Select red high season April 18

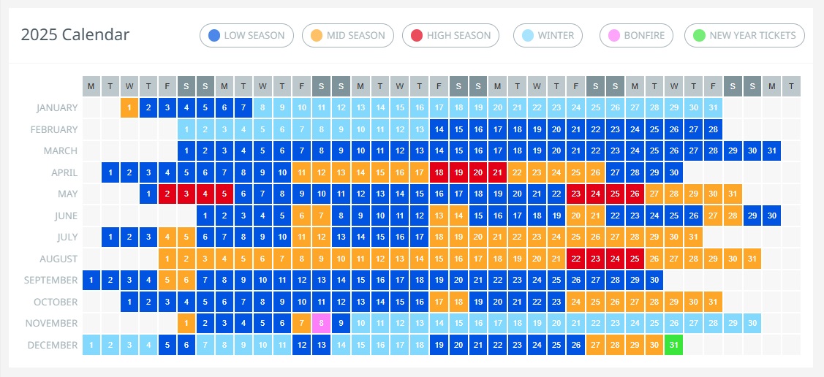439,172
